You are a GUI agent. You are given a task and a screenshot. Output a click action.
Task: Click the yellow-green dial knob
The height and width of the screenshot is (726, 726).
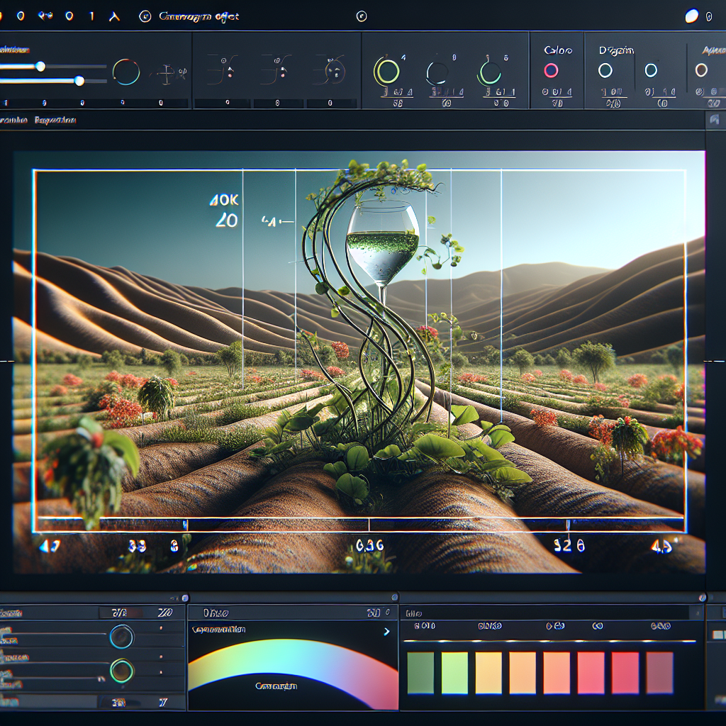[387, 71]
